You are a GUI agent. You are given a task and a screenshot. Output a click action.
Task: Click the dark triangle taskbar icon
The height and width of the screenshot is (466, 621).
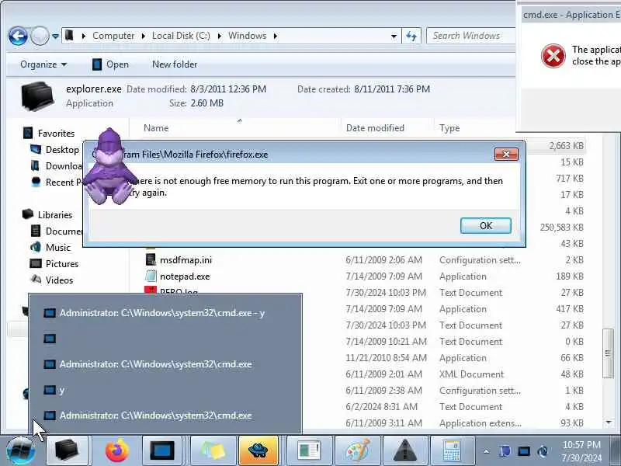404,451
